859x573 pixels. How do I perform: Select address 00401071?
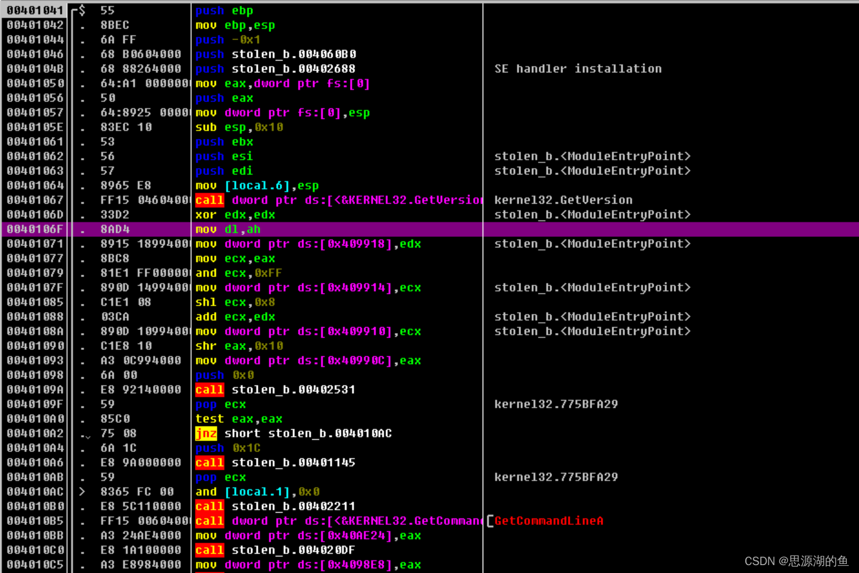35,244
